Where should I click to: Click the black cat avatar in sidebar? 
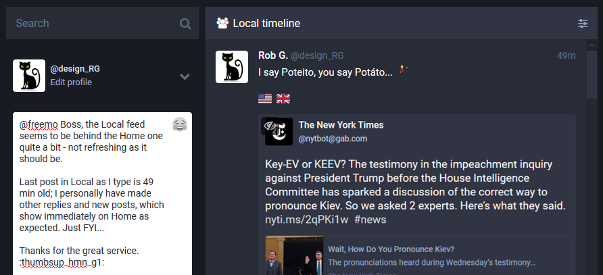(29, 75)
